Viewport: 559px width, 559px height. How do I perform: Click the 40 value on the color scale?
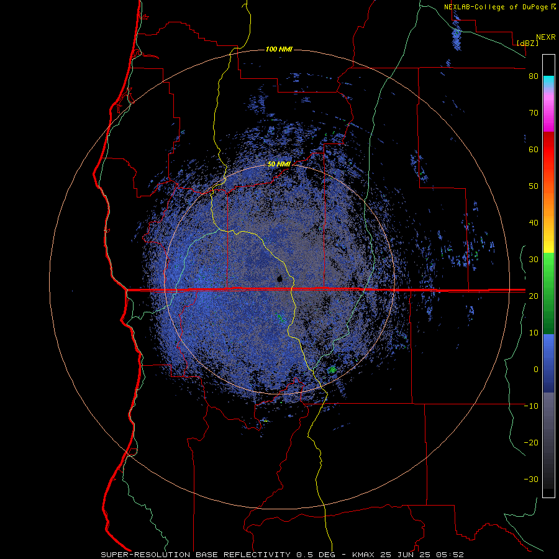coord(534,223)
